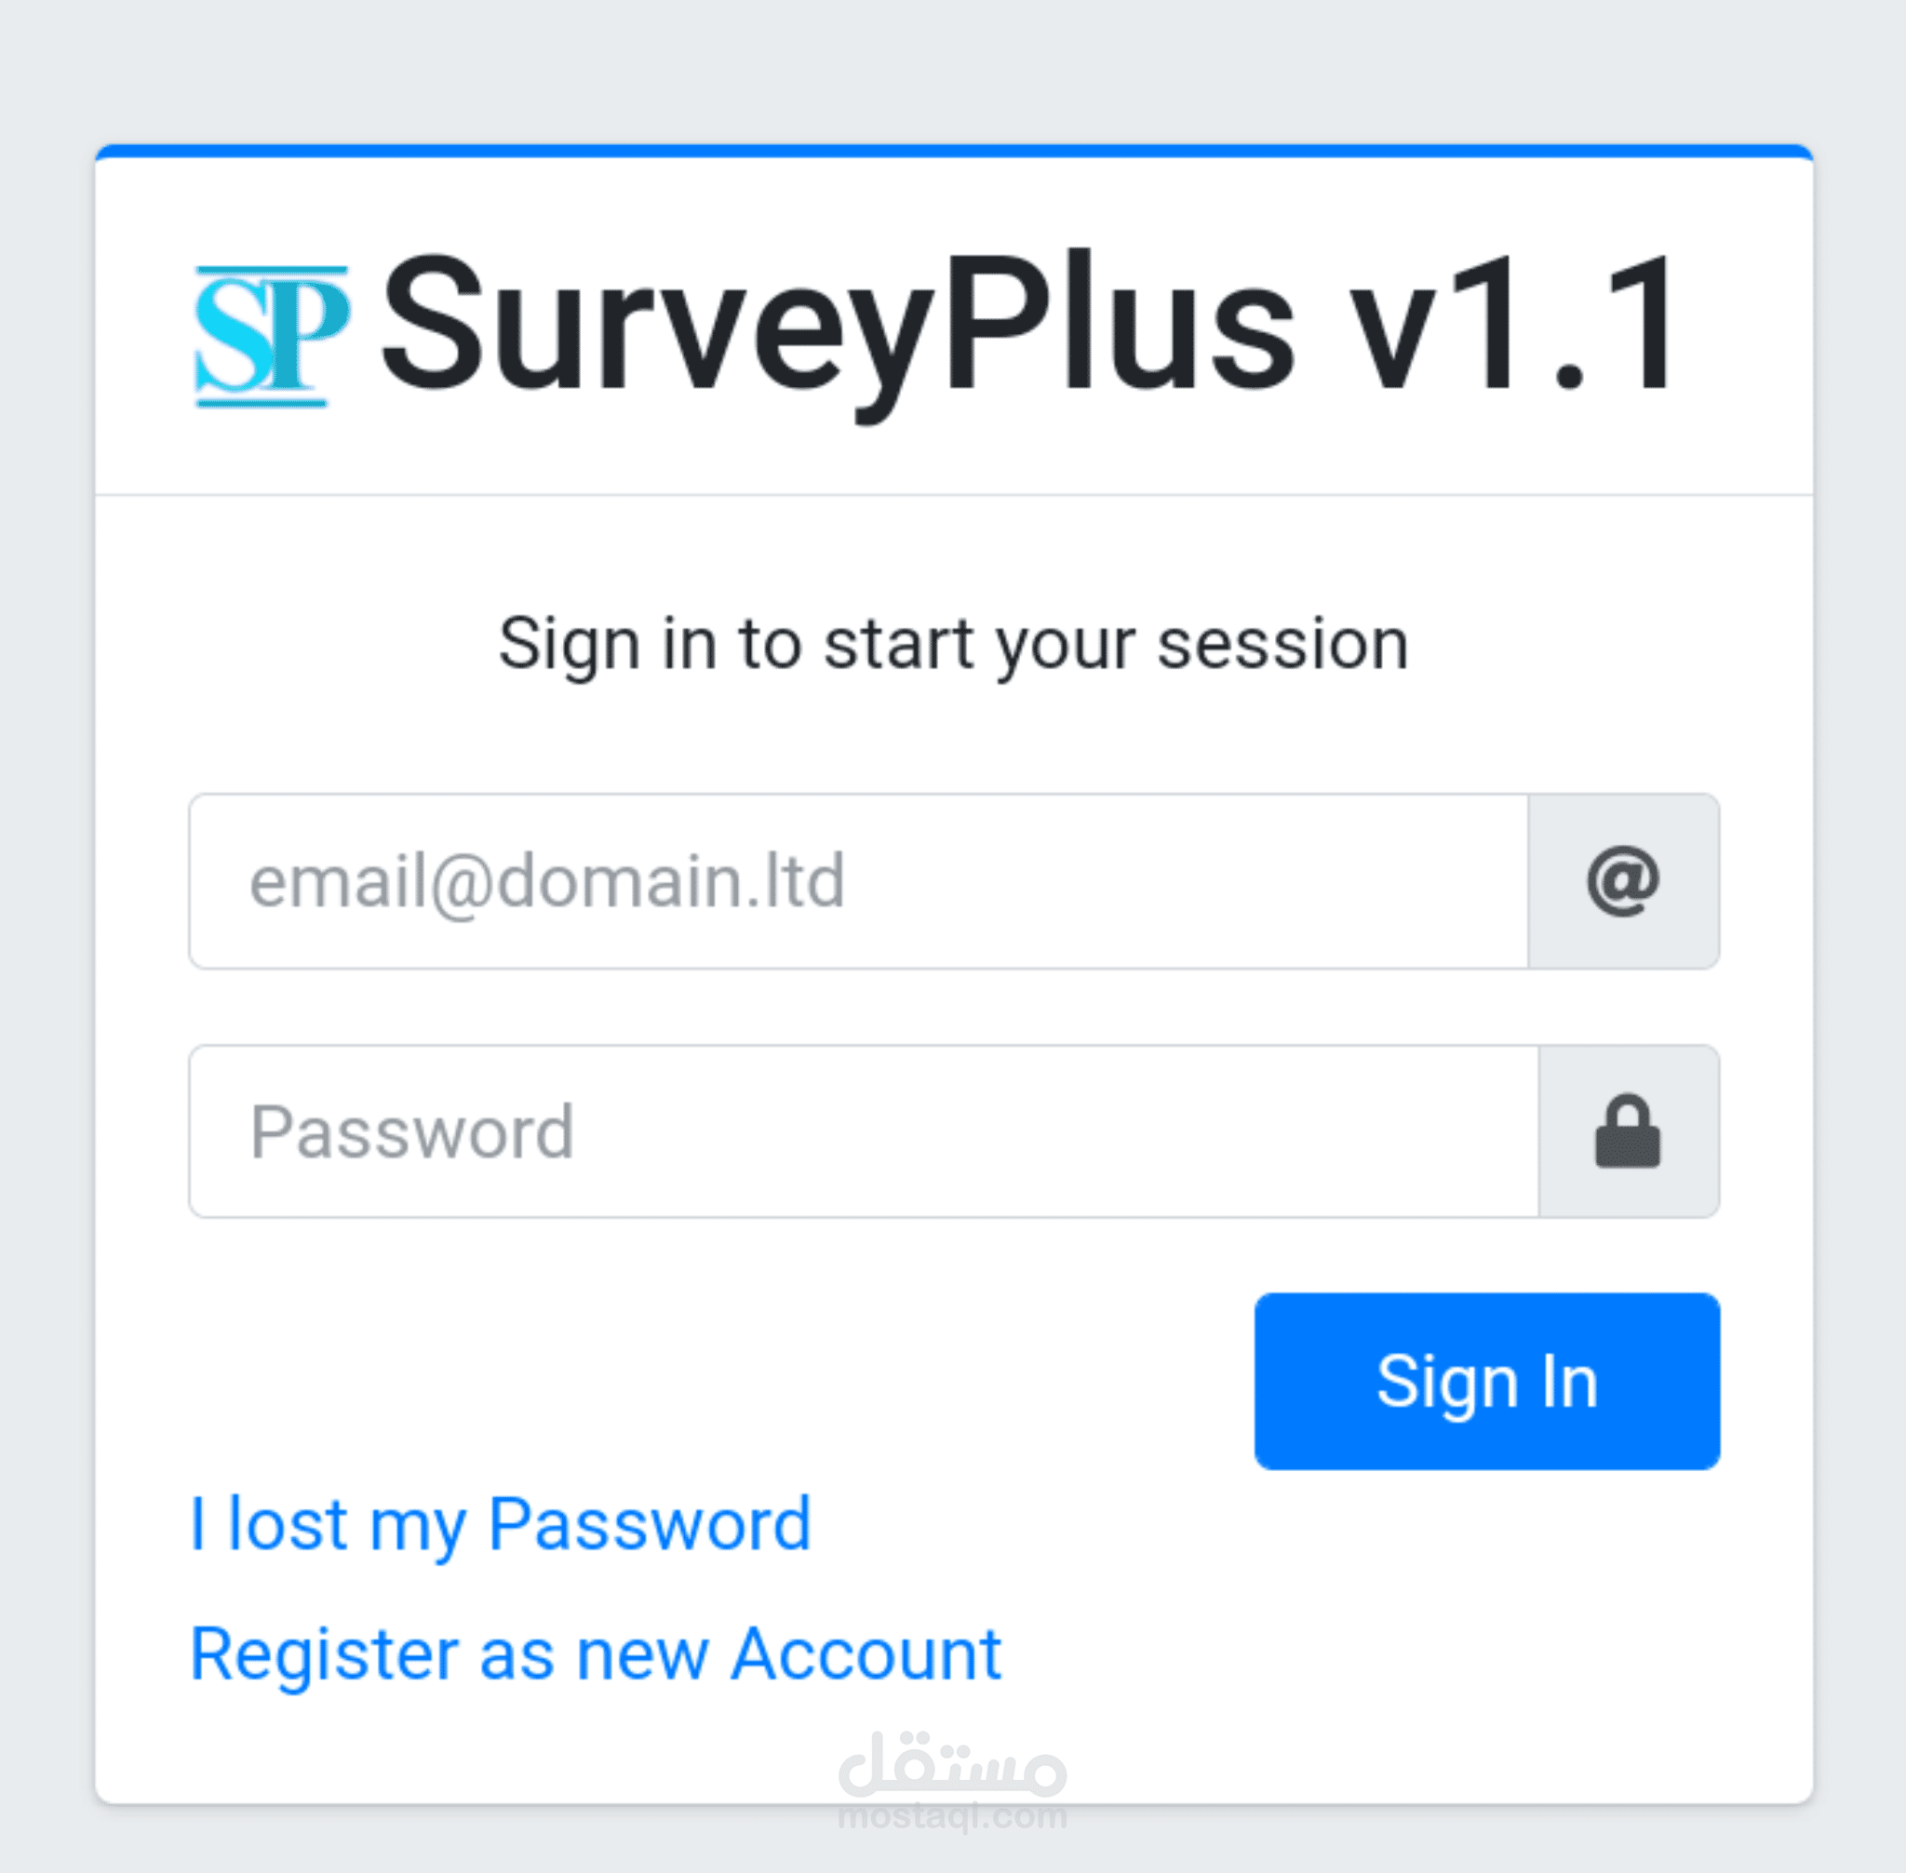Click 'Sign in to start your session' text
This screenshot has width=1906, height=1873.
(952, 644)
